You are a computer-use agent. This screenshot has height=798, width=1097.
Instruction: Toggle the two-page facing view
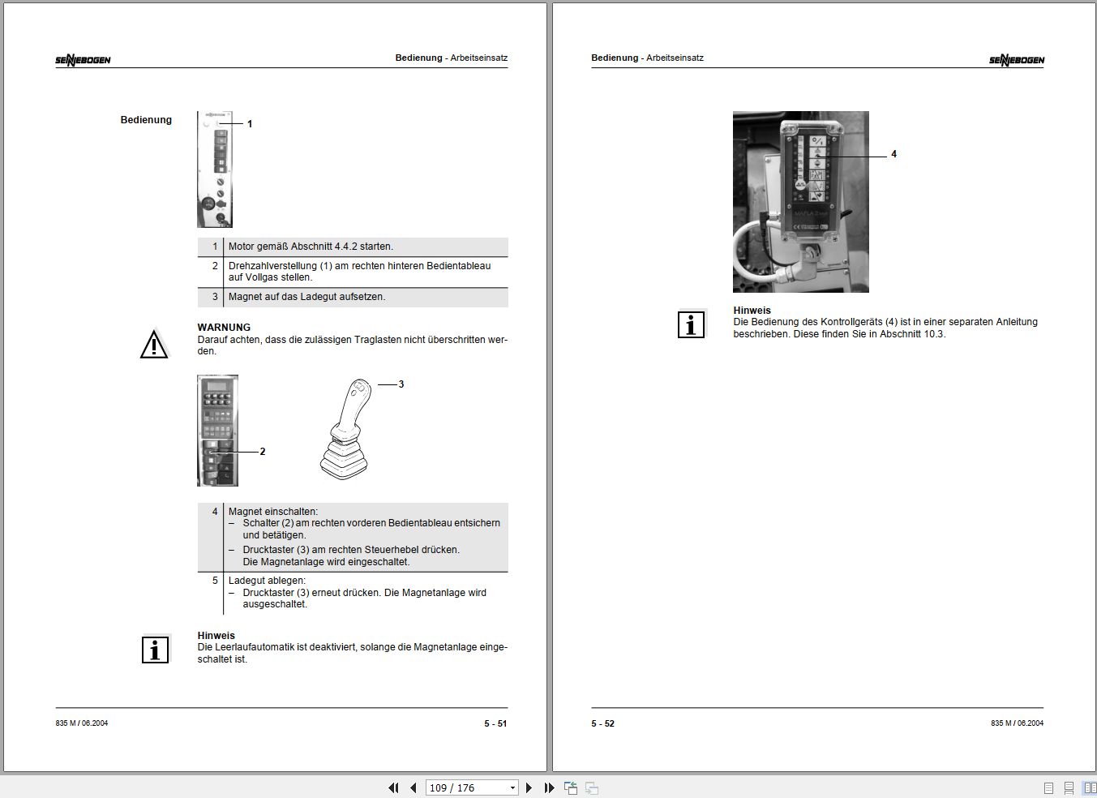pos(1087,786)
